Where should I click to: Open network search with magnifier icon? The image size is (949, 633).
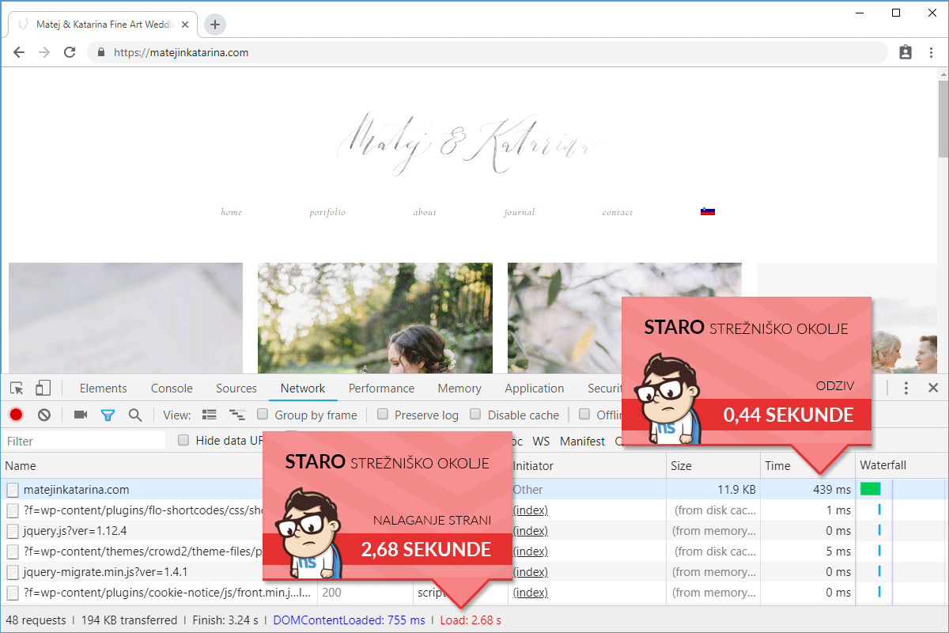pyautogui.click(x=135, y=415)
